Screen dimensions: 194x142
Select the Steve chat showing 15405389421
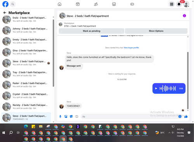26,118
